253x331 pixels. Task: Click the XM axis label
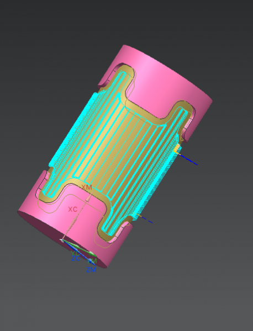[87, 187]
